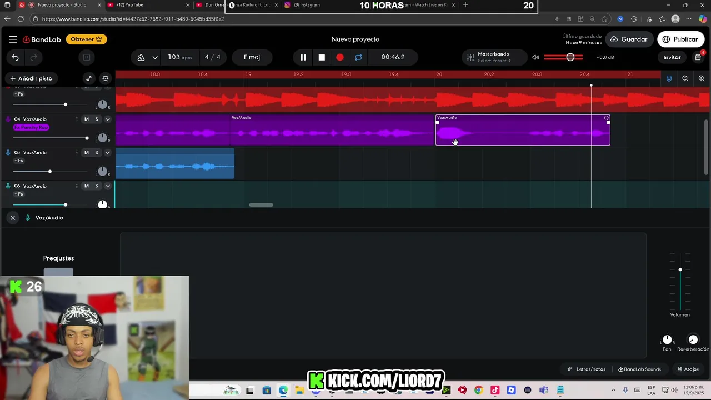Click the Pan knob in bottom panel
The width and height of the screenshot is (711, 400).
(x=667, y=339)
